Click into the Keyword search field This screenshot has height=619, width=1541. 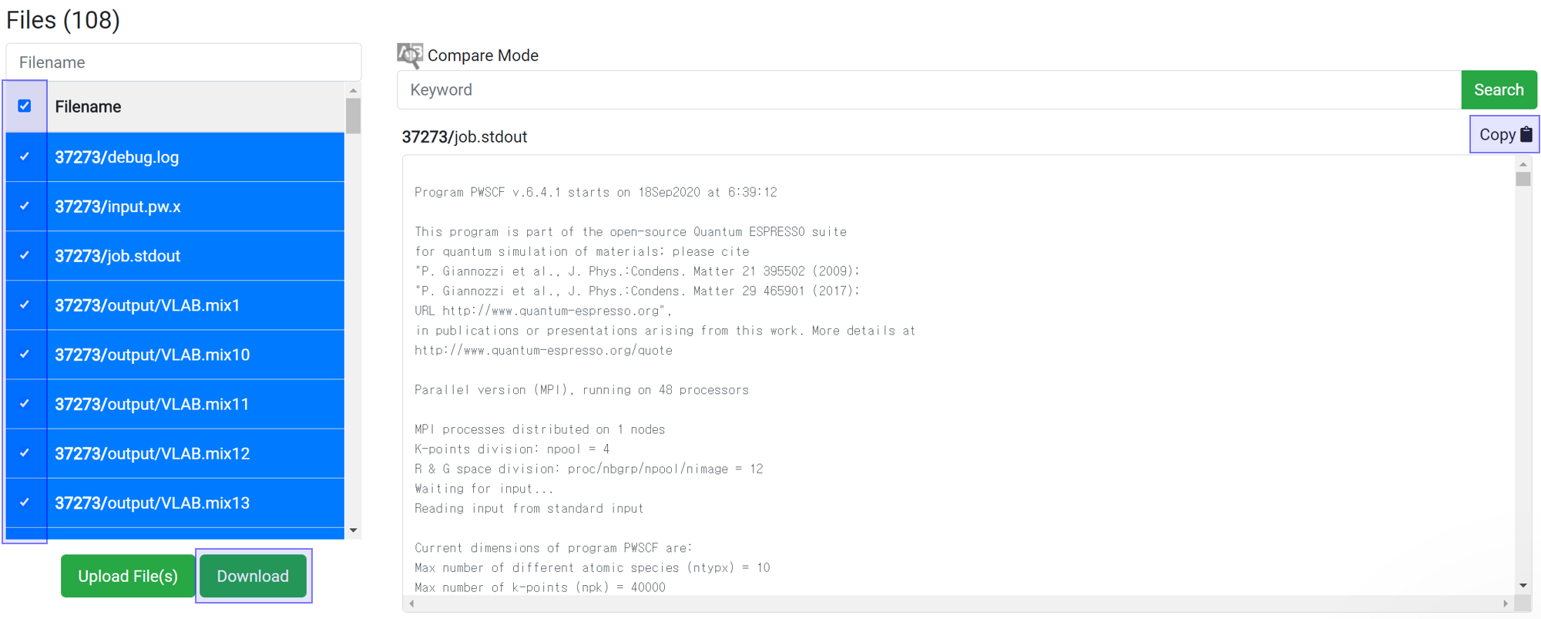tap(928, 90)
